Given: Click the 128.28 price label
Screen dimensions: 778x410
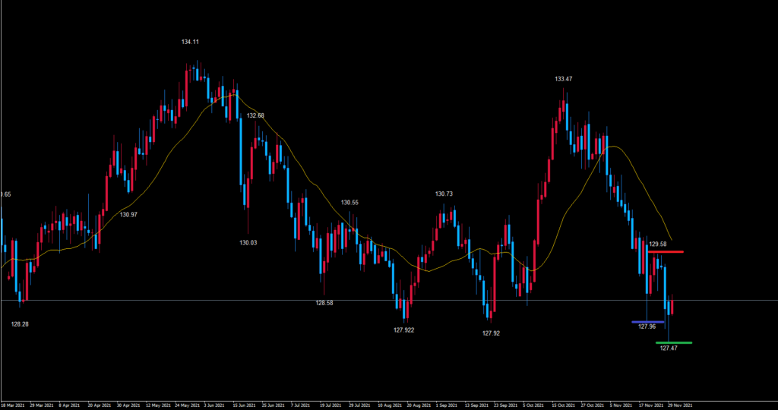Looking at the screenshot, I should pos(21,324).
